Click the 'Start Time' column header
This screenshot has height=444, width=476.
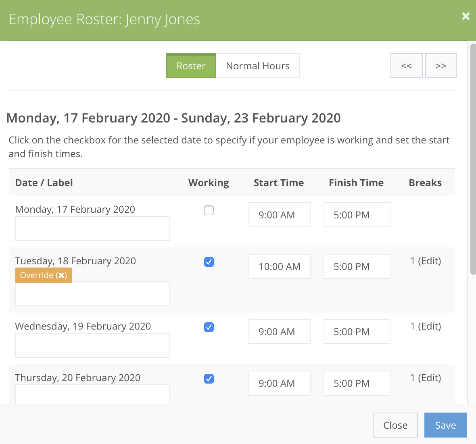click(x=279, y=183)
